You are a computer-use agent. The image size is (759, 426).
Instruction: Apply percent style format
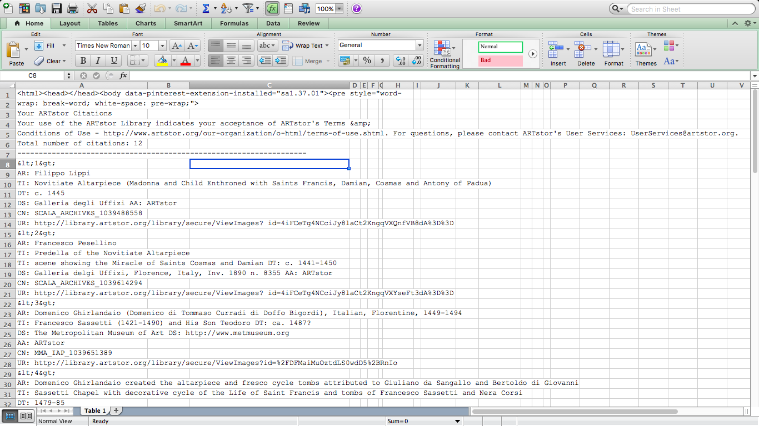click(367, 60)
